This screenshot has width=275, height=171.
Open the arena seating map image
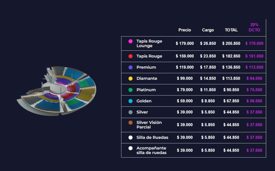56,91
